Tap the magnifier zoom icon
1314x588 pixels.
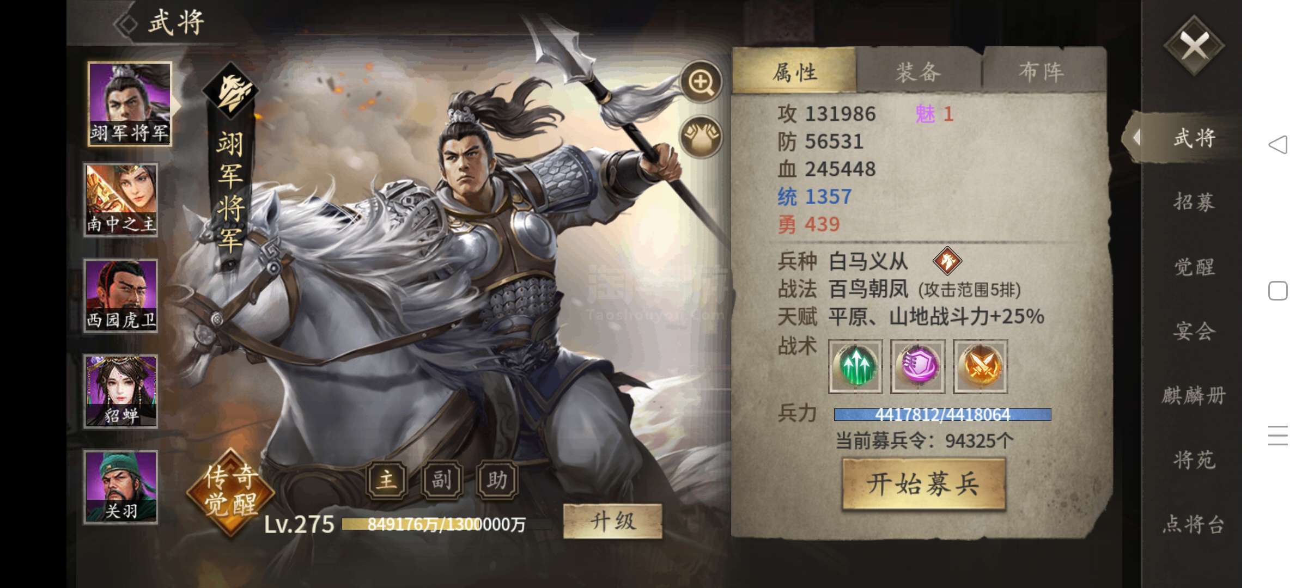point(701,82)
